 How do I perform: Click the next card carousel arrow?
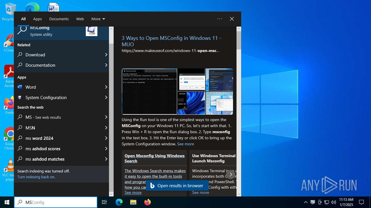pyautogui.click(x=231, y=174)
